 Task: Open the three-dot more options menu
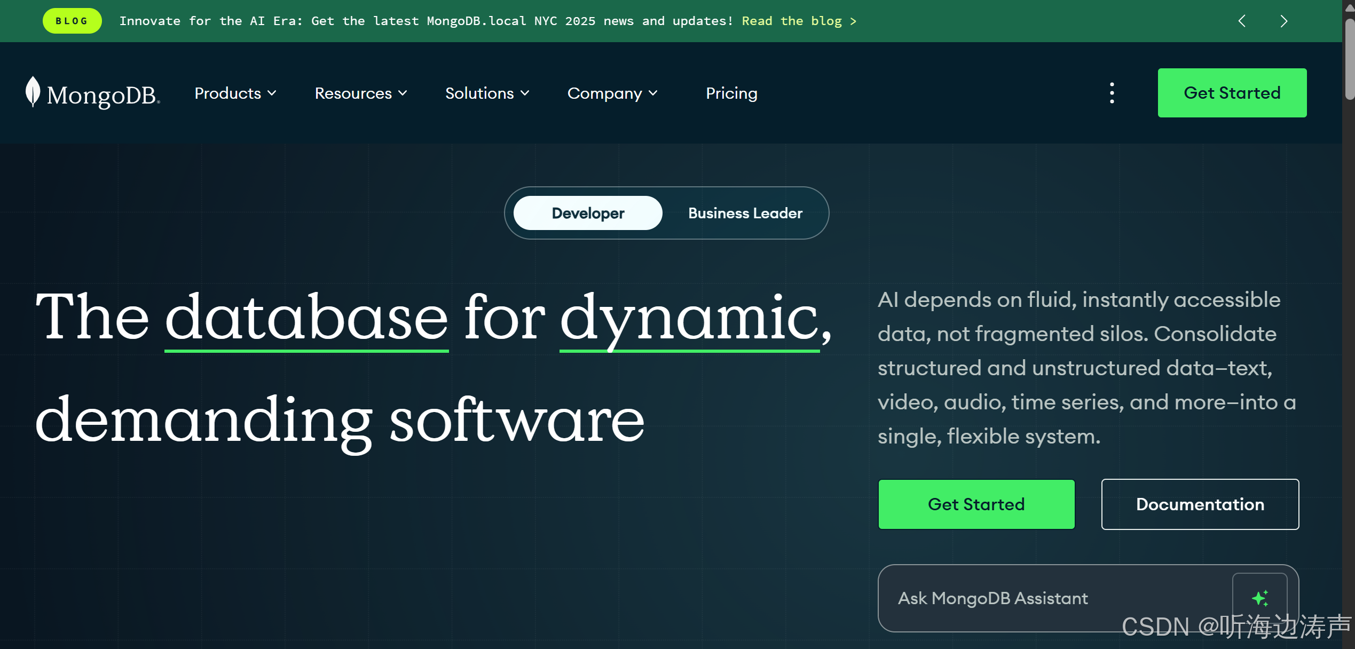click(1112, 93)
